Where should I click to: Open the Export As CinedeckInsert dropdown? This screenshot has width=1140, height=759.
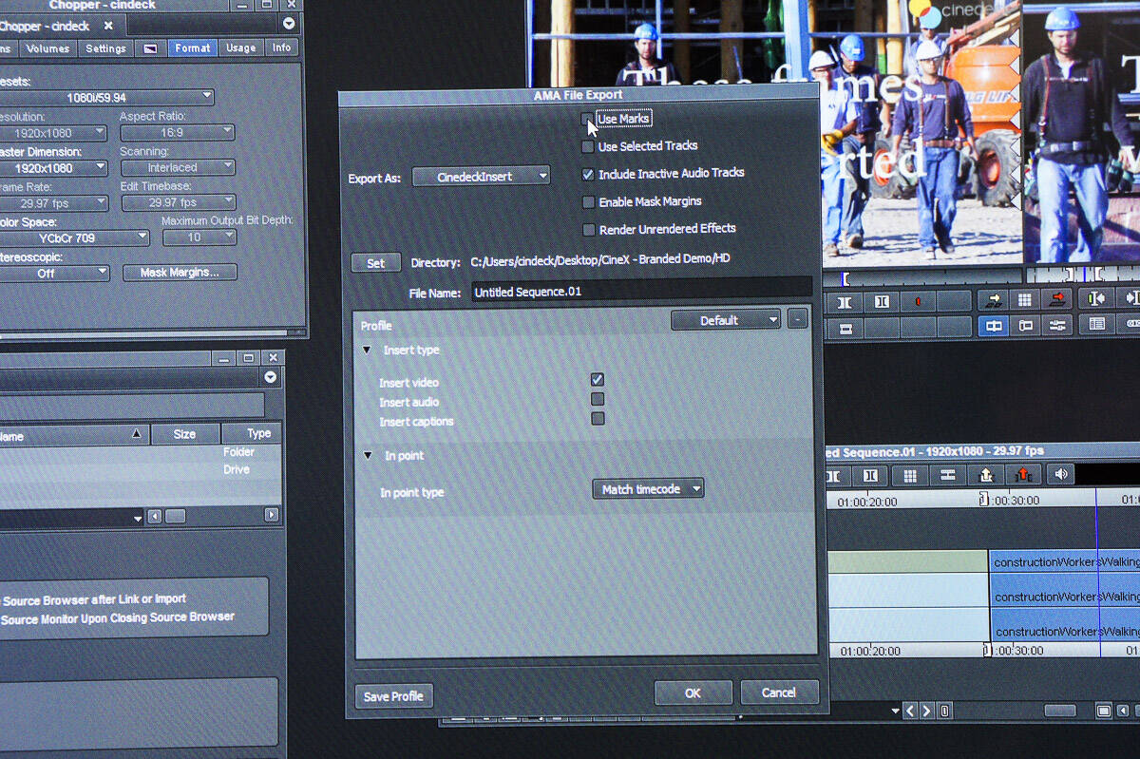[481, 176]
